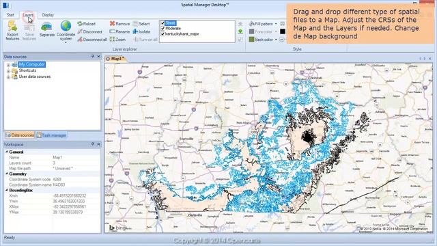Click the My Computer icon in Data sources
437x246 pixels.
click(x=14, y=65)
